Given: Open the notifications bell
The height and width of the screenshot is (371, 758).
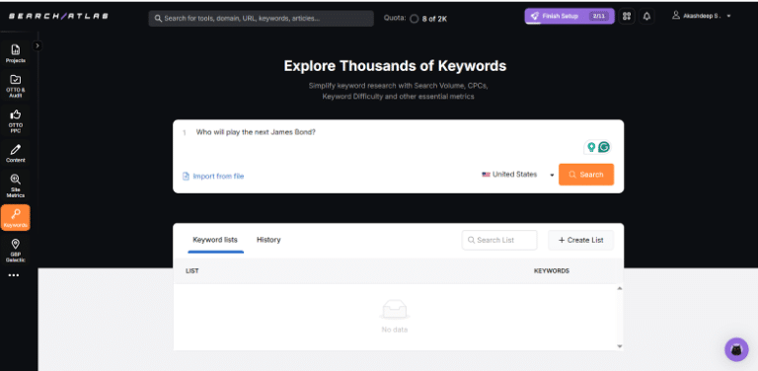Looking at the screenshot, I should pyautogui.click(x=646, y=16).
